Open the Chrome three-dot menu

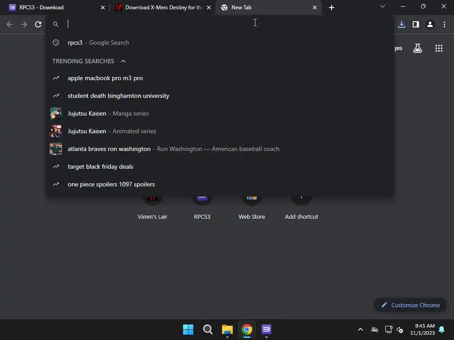pyautogui.click(x=444, y=24)
